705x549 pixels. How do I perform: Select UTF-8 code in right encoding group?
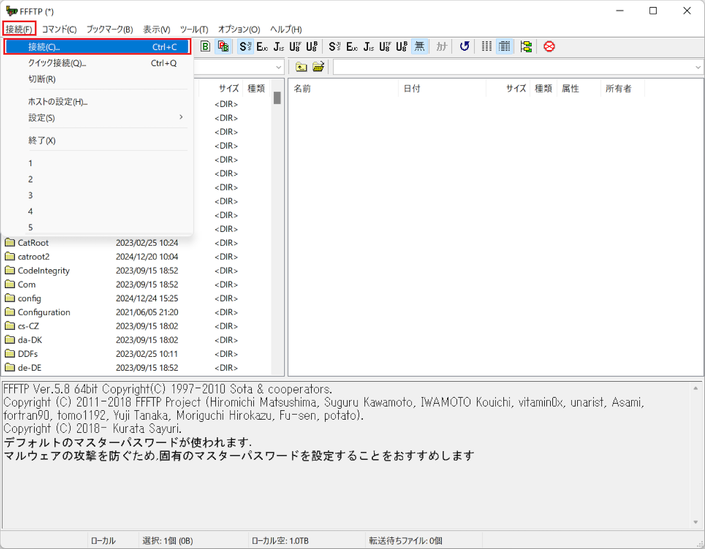(x=385, y=47)
